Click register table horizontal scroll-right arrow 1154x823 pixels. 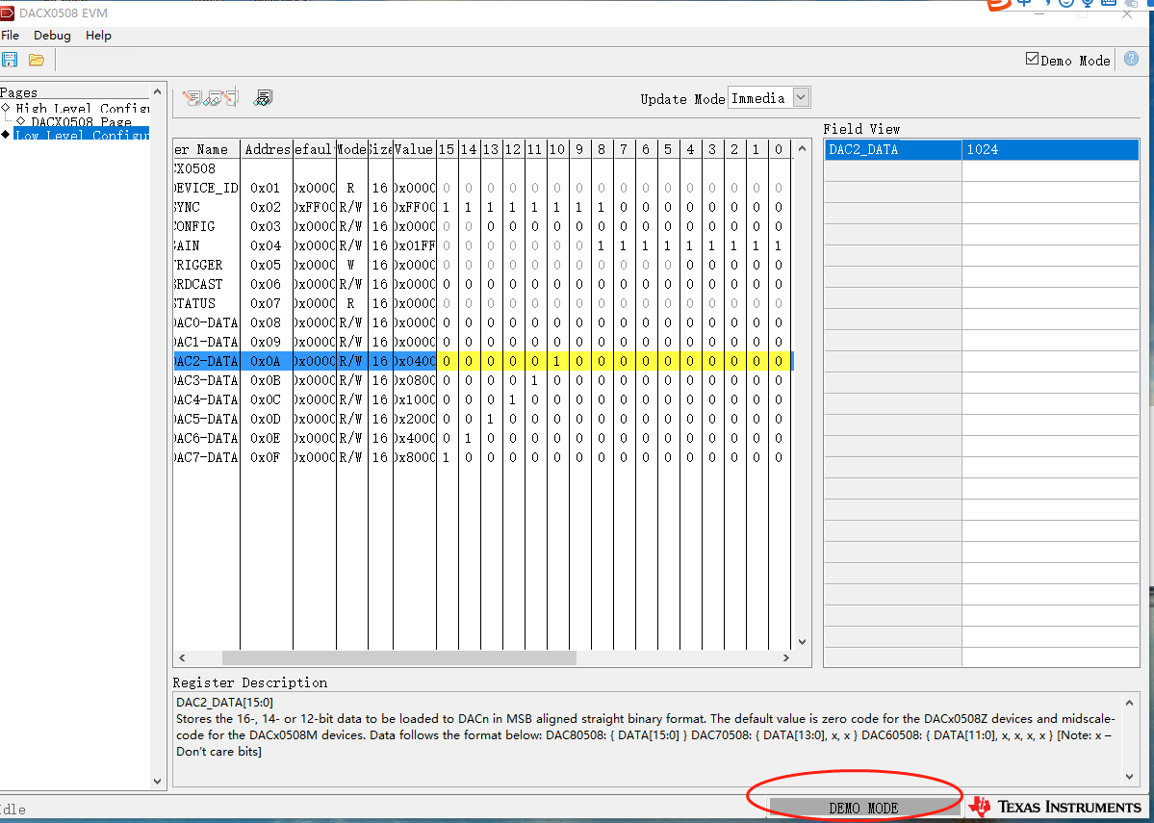786,658
